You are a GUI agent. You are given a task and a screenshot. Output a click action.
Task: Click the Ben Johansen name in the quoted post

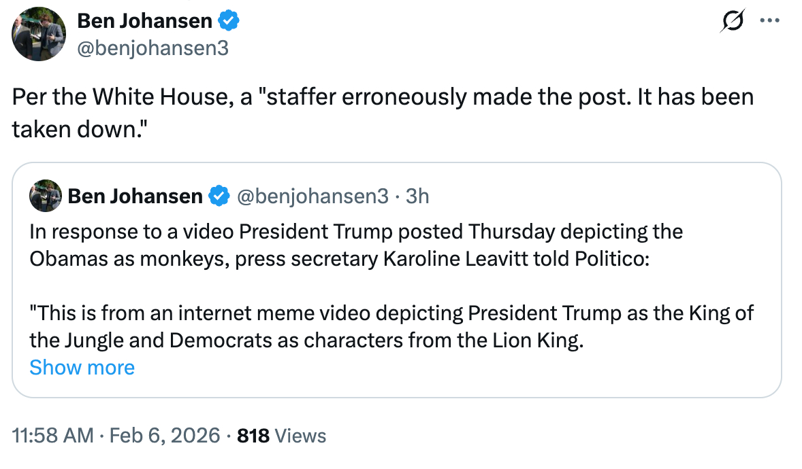[x=135, y=197]
